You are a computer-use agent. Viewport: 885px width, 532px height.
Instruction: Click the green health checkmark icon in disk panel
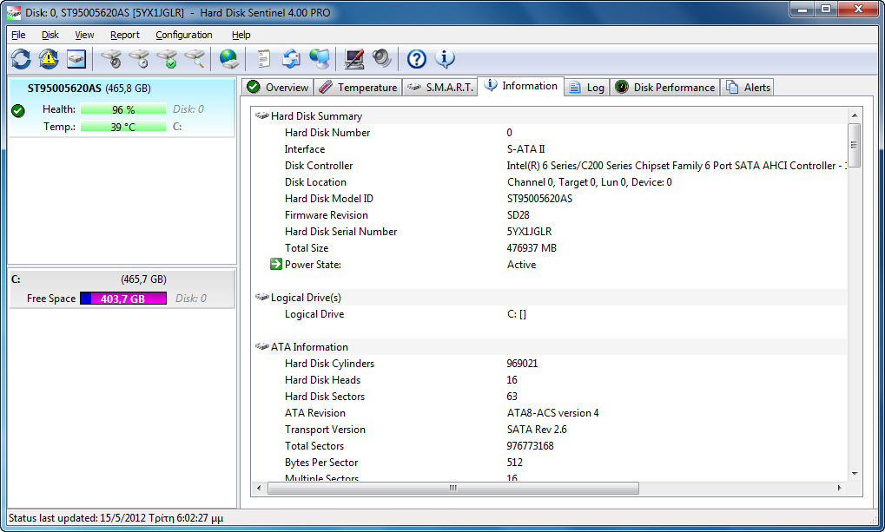[x=18, y=110]
